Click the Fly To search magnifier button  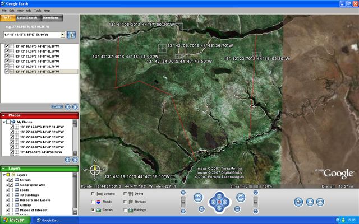[71, 35]
